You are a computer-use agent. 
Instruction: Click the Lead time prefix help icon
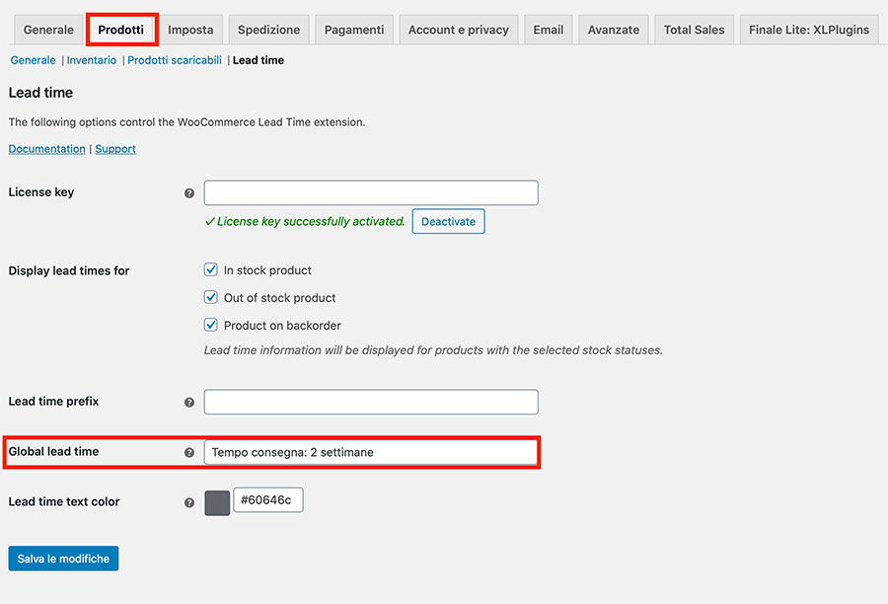[x=189, y=403]
